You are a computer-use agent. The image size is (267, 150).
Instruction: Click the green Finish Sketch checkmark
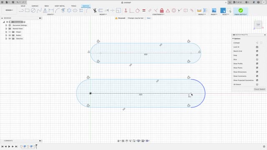click(241, 10)
